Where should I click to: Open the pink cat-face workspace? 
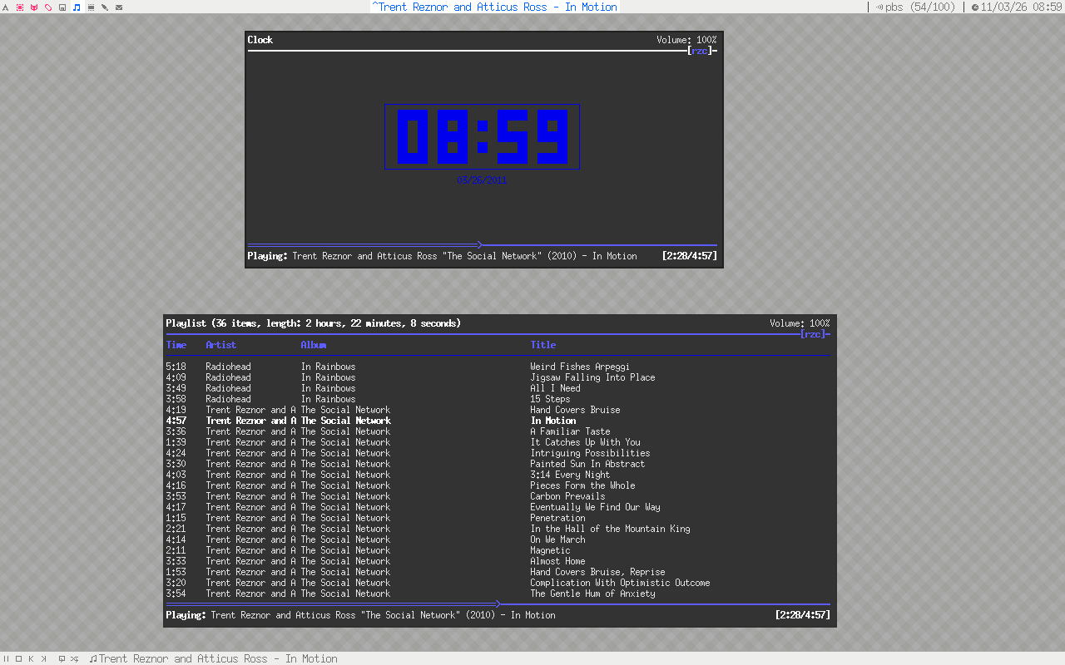coord(33,7)
